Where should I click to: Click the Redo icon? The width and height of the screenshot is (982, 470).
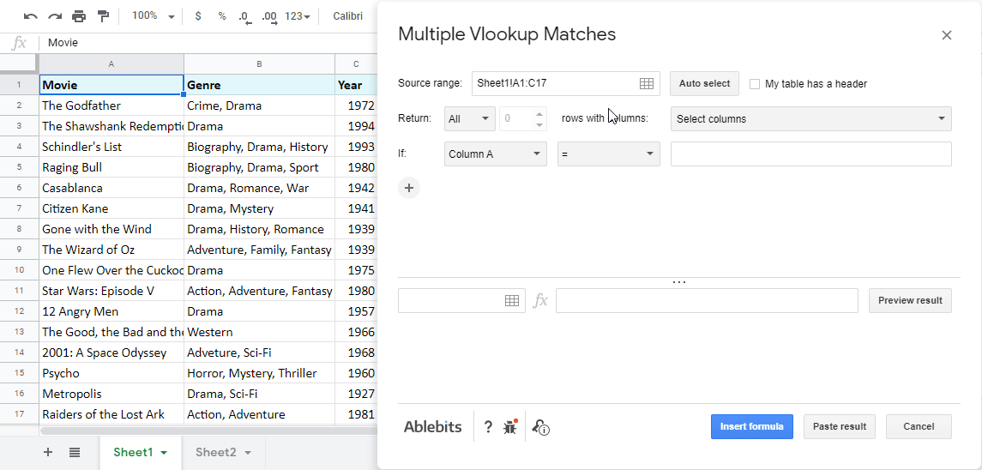[x=55, y=16]
